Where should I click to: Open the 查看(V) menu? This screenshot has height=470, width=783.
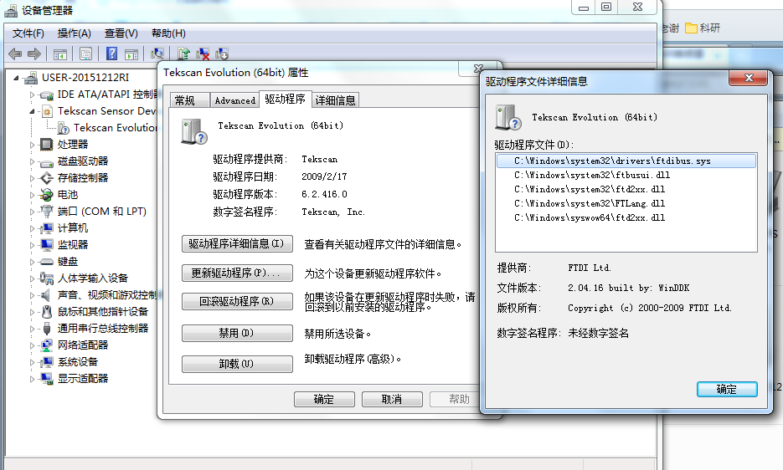coord(121,33)
